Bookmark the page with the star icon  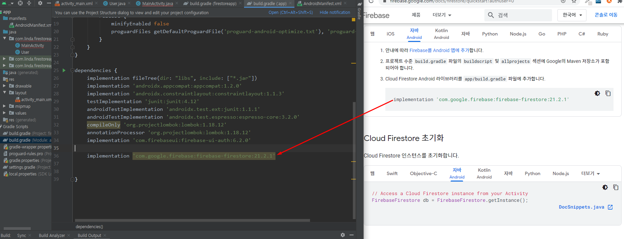coord(574,1)
